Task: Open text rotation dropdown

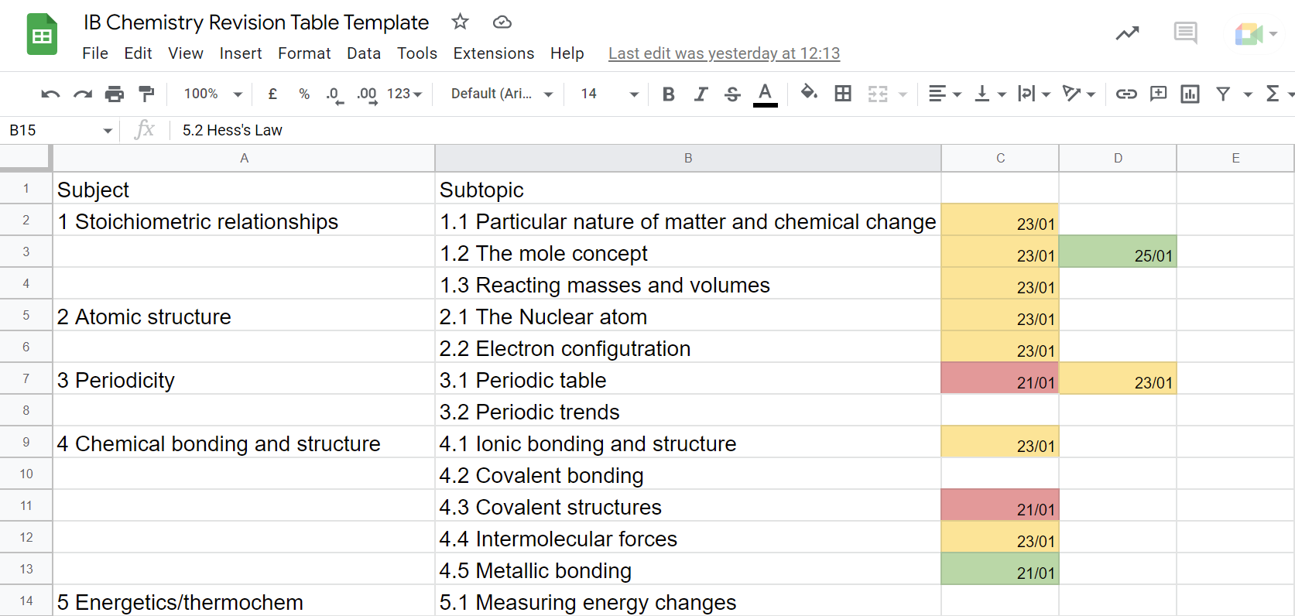Action: pos(1079,94)
